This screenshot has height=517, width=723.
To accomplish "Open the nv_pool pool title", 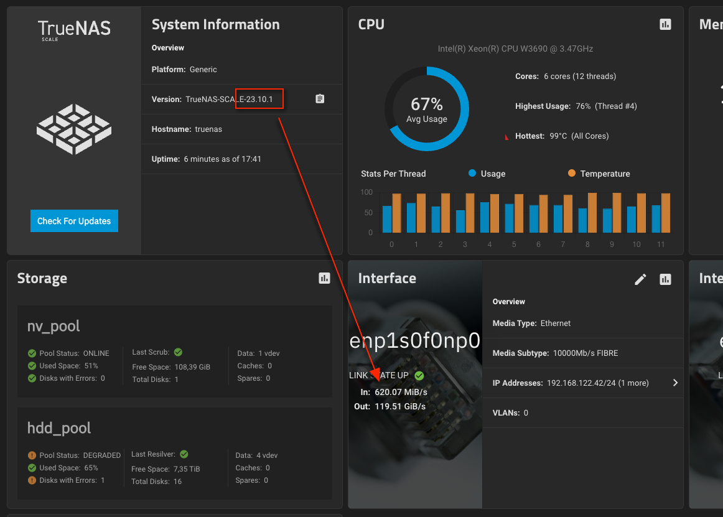I will [x=54, y=326].
